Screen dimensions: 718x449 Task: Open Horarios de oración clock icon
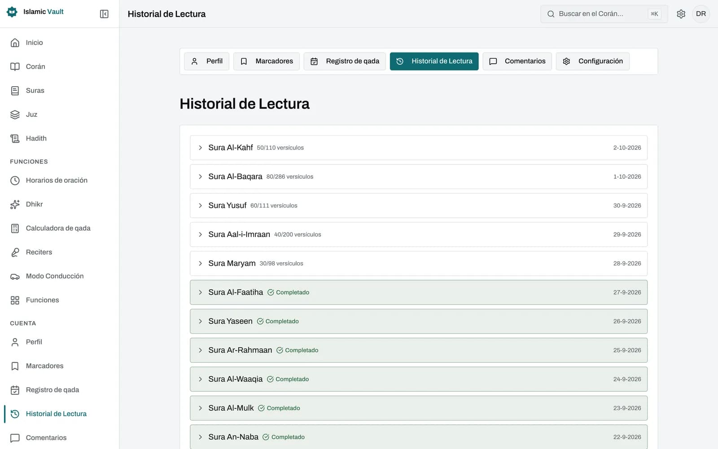tap(15, 180)
